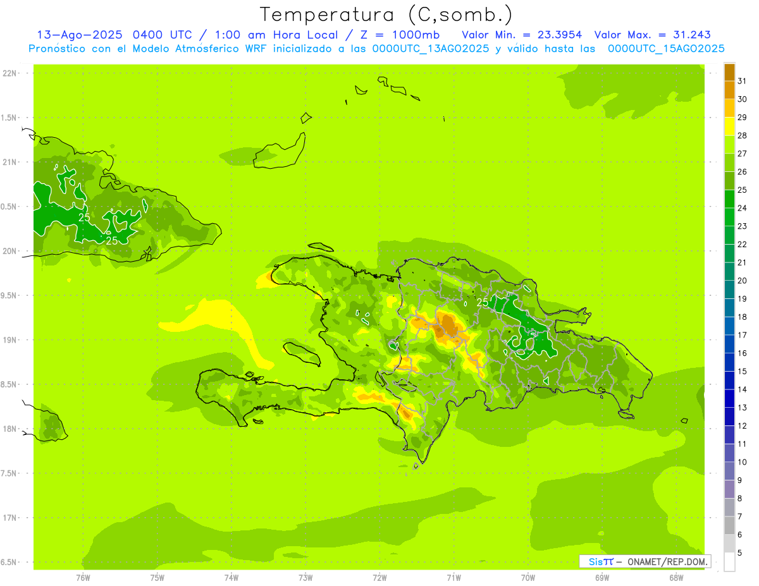Screen dimensions: 759x586
Task: Click the colorbar label 20
Action: 743,281
